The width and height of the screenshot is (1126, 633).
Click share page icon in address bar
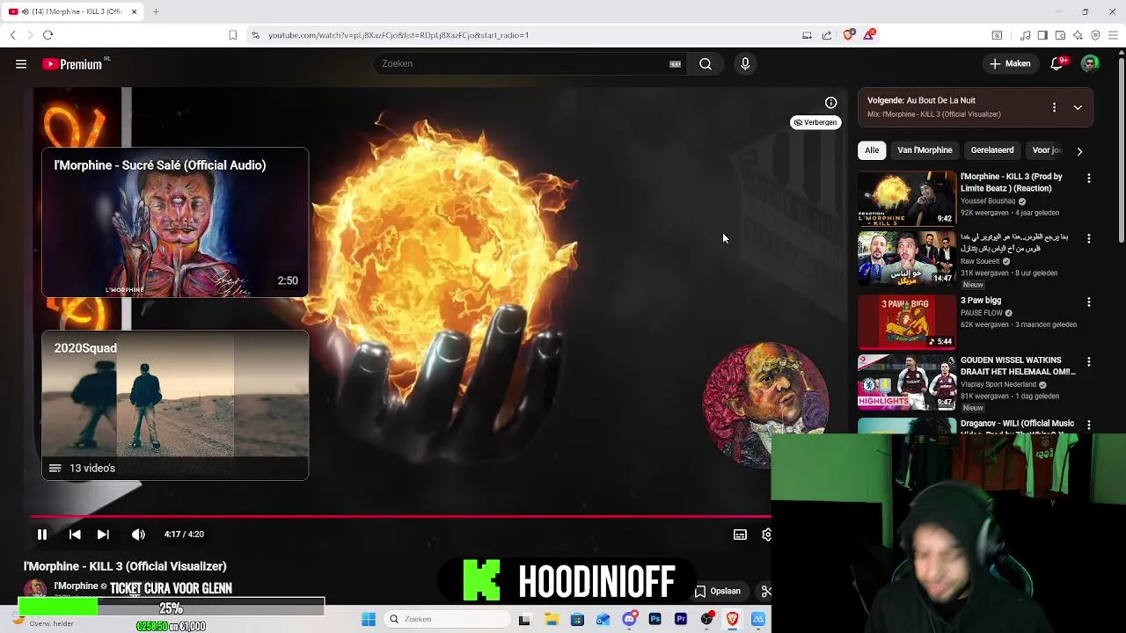click(x=827, y=35)
